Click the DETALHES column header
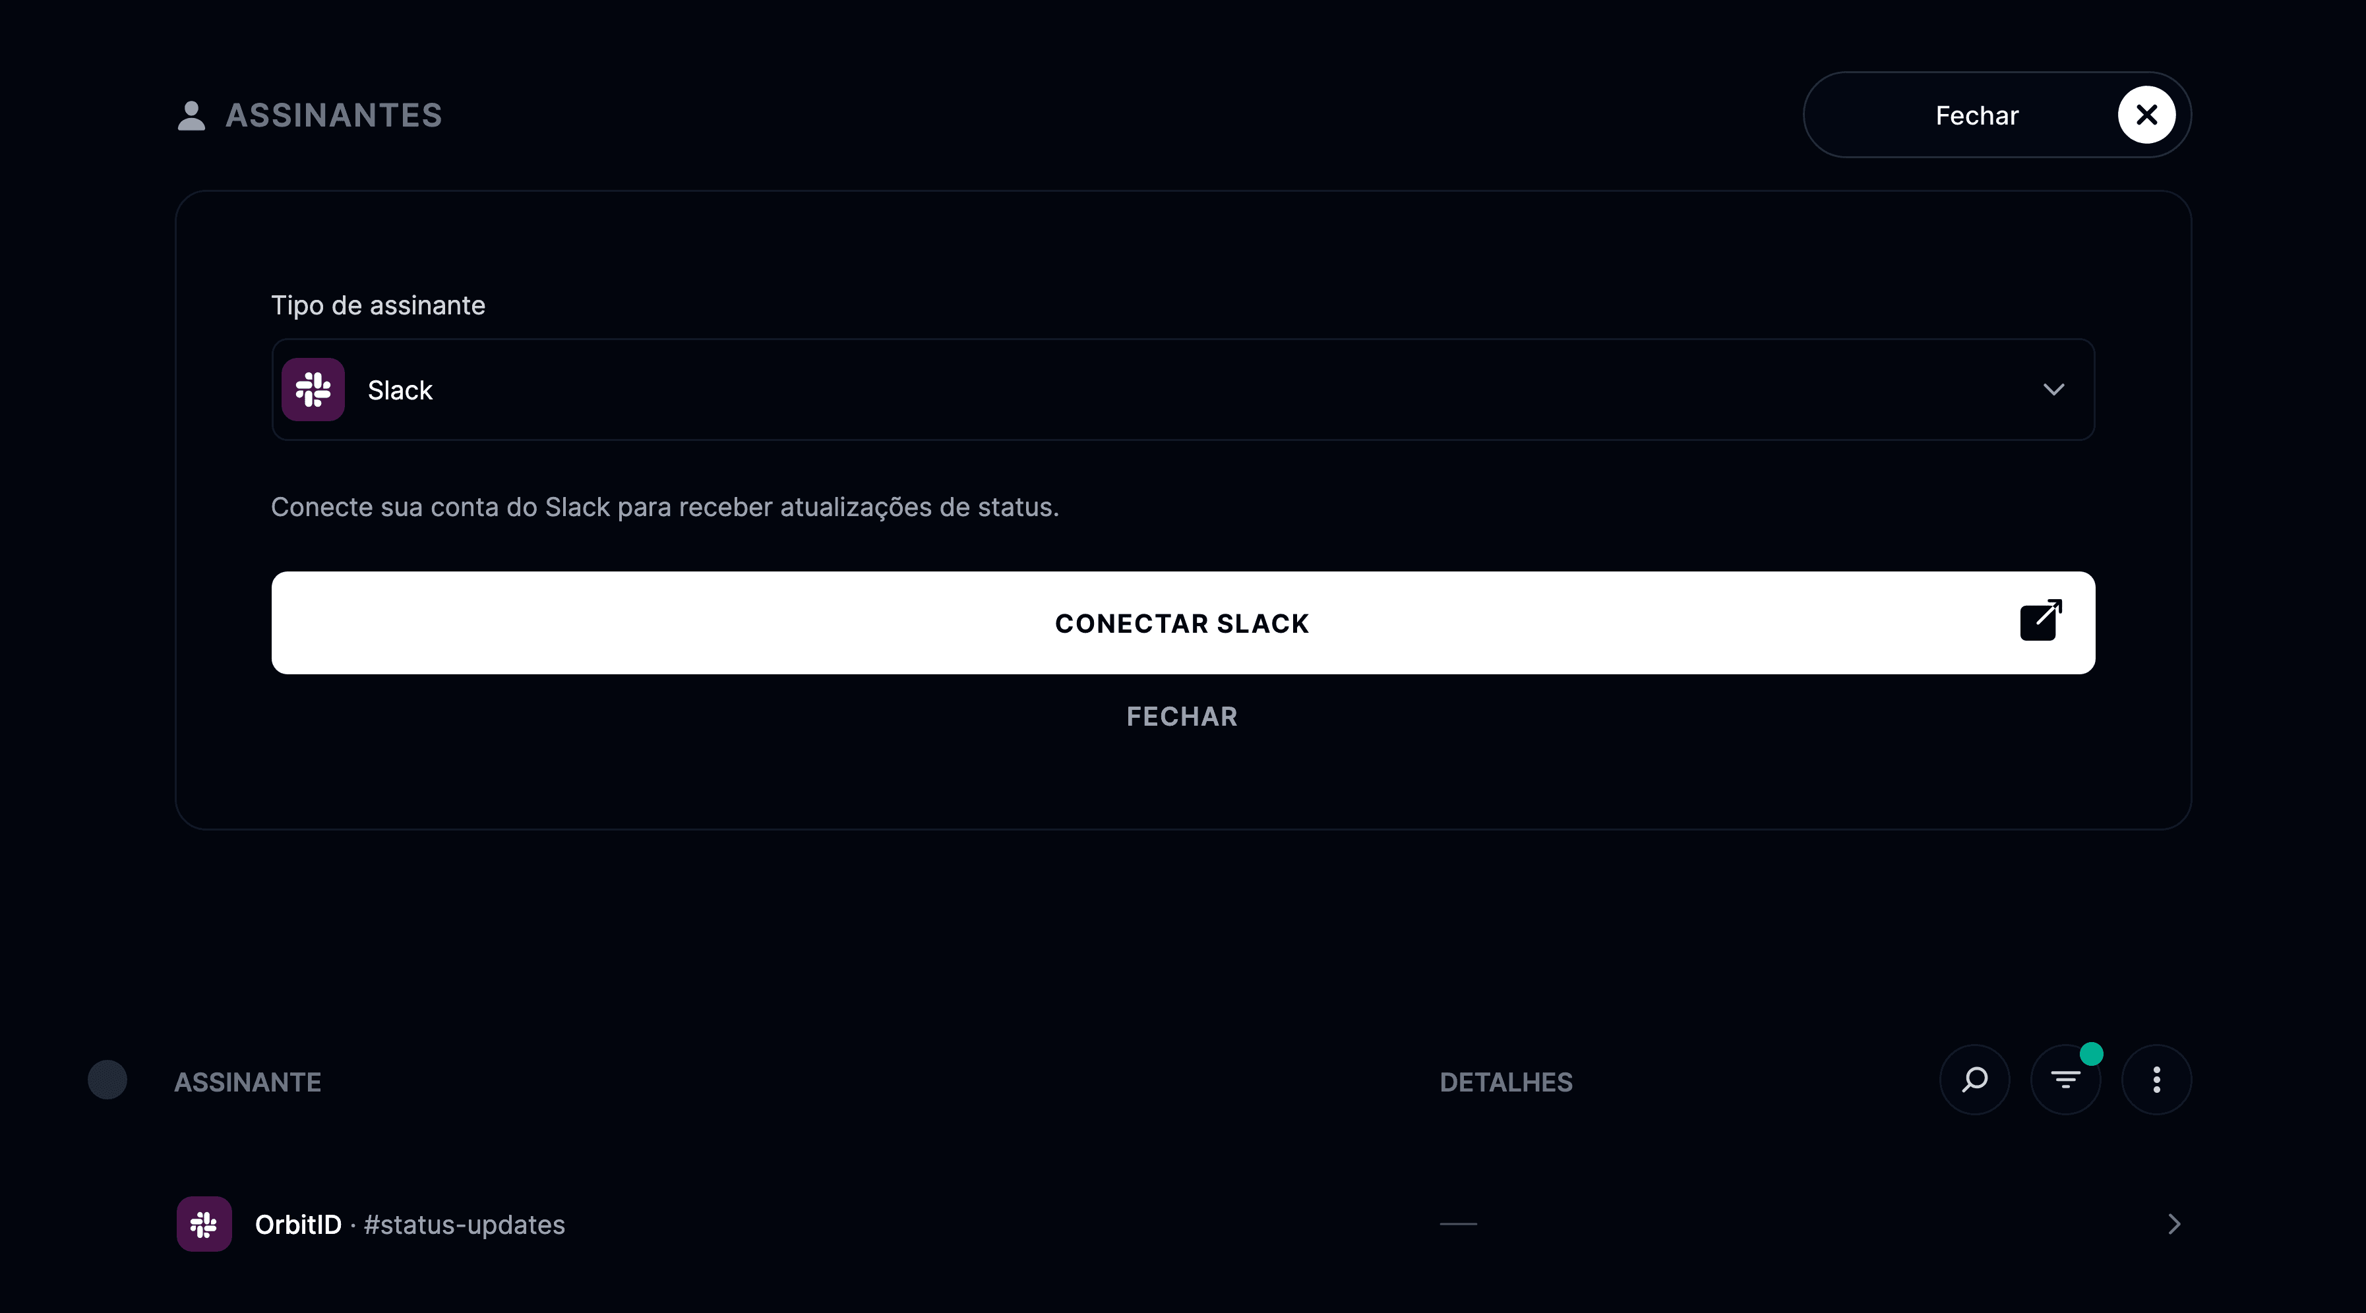 point(1506,1082)
